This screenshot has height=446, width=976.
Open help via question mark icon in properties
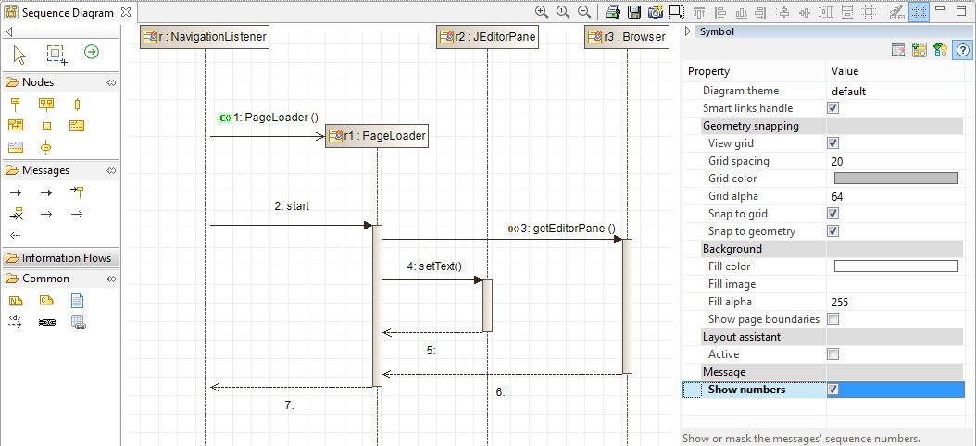[962, 50]
